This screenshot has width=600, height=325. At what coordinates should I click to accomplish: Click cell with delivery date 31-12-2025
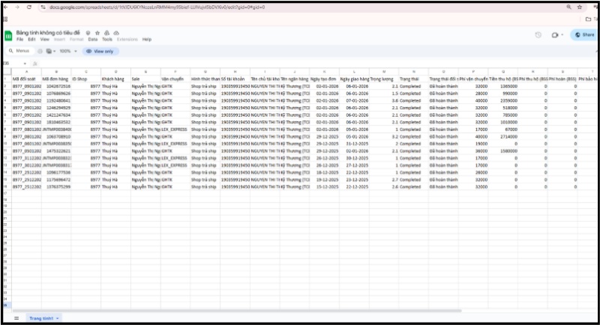(x=354, y=144)
